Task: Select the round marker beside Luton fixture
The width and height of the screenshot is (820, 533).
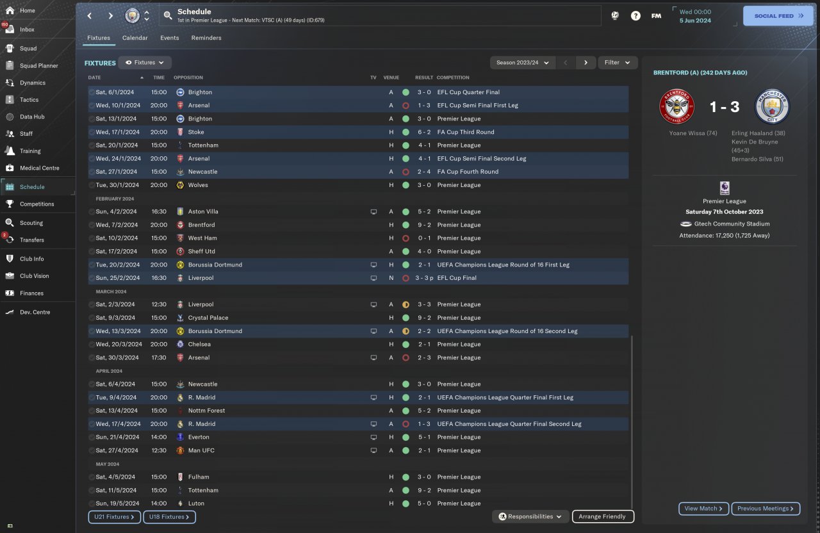Action: point(92,504)
